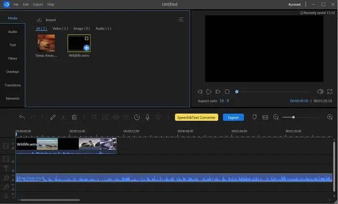This screenshot has height=204, width=338.
Task: Open the vertical dots menu beside Account
Action: [x=306, y=4]
